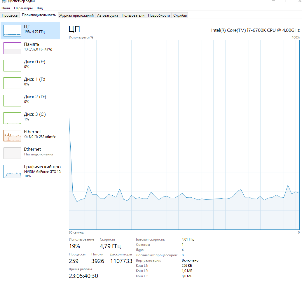Click the Память 13,6/32,0 ГБ (43%) text
Image resolution: width=302 pixels, height=284 pixels.
tap(38, 49)
